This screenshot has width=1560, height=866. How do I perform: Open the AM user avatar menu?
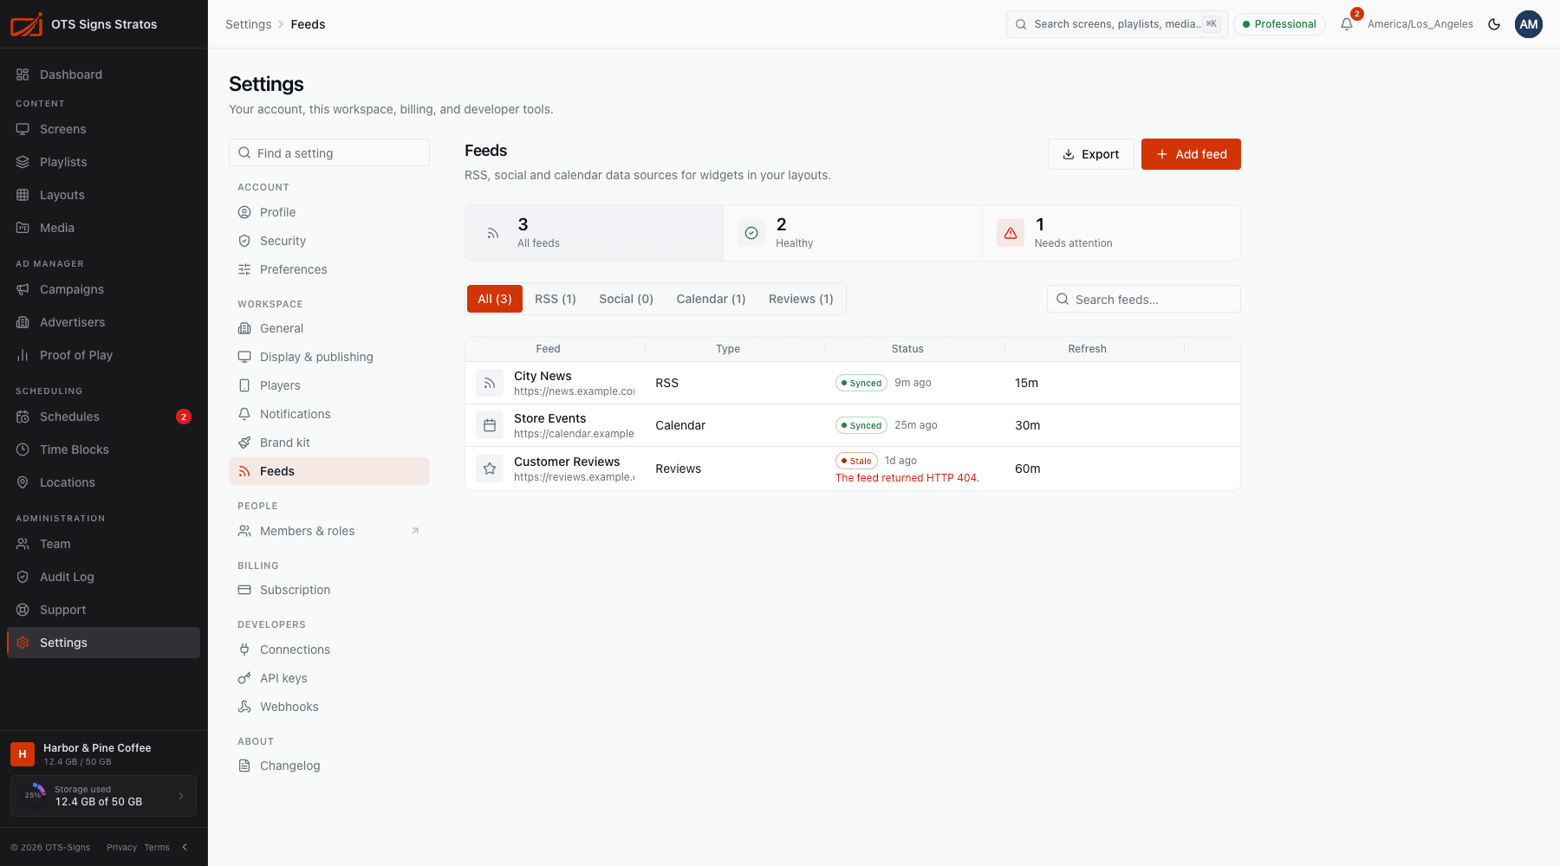coord(1529,24)
